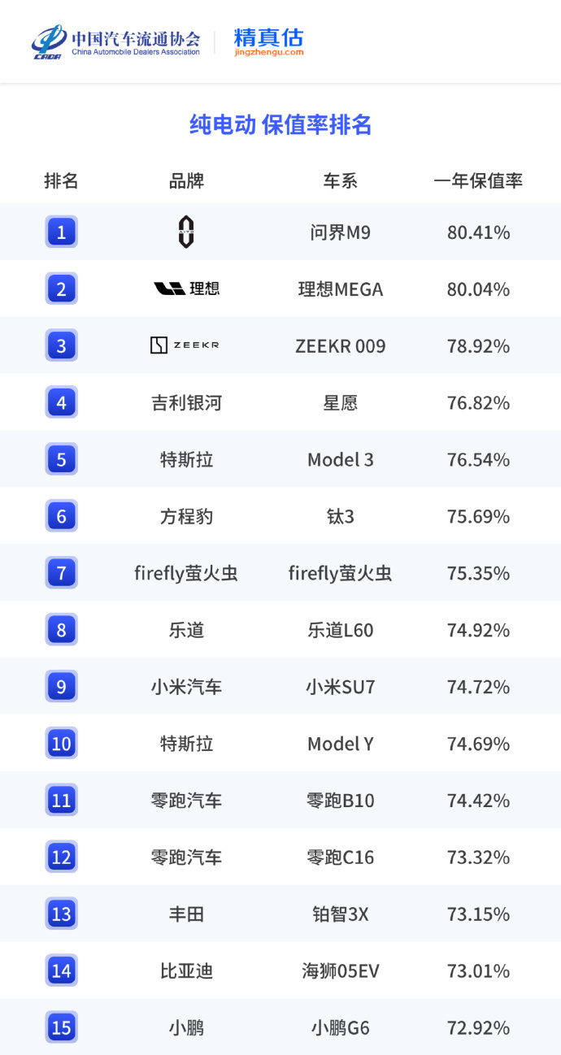Select the rank 5 number badge

(62, 459)
